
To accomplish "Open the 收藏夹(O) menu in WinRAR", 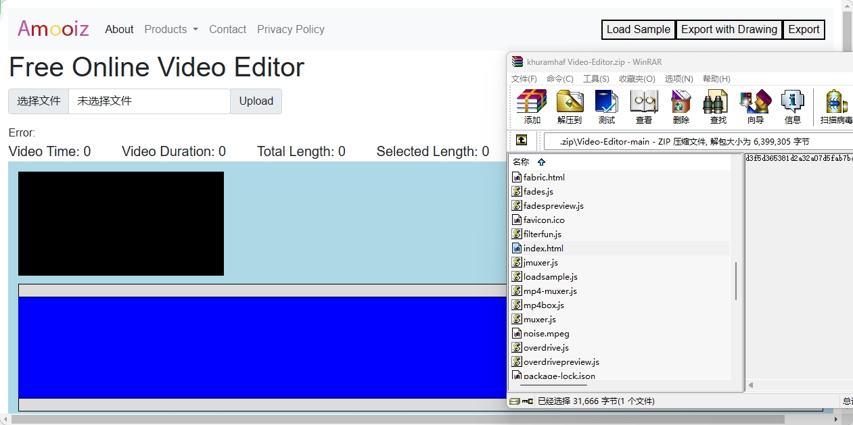I will point(637,79).
